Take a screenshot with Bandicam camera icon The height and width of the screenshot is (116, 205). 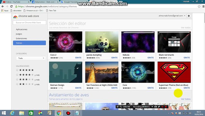155,107
